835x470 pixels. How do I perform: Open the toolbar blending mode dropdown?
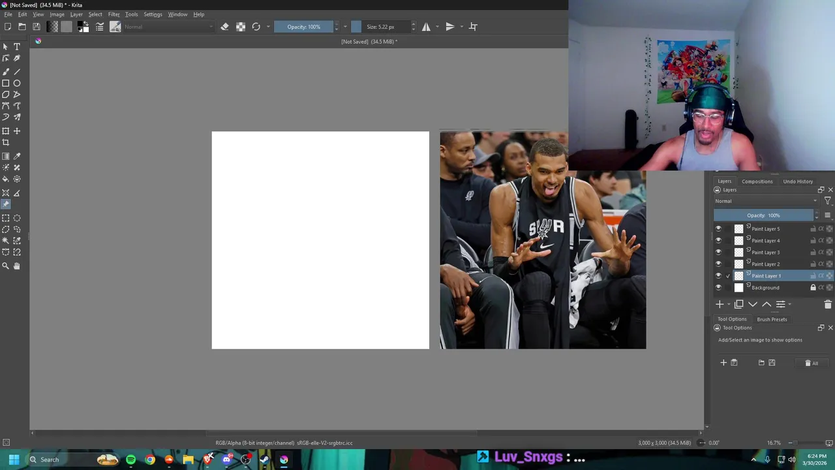pyautogui.click(x=168, y=27)
